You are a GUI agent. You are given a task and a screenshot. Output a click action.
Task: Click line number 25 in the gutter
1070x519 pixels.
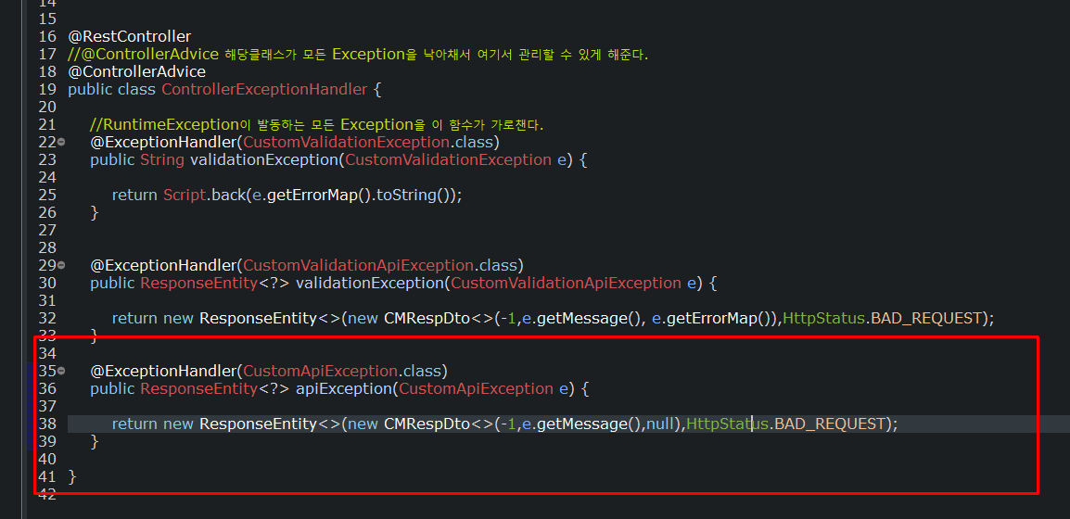48,195
